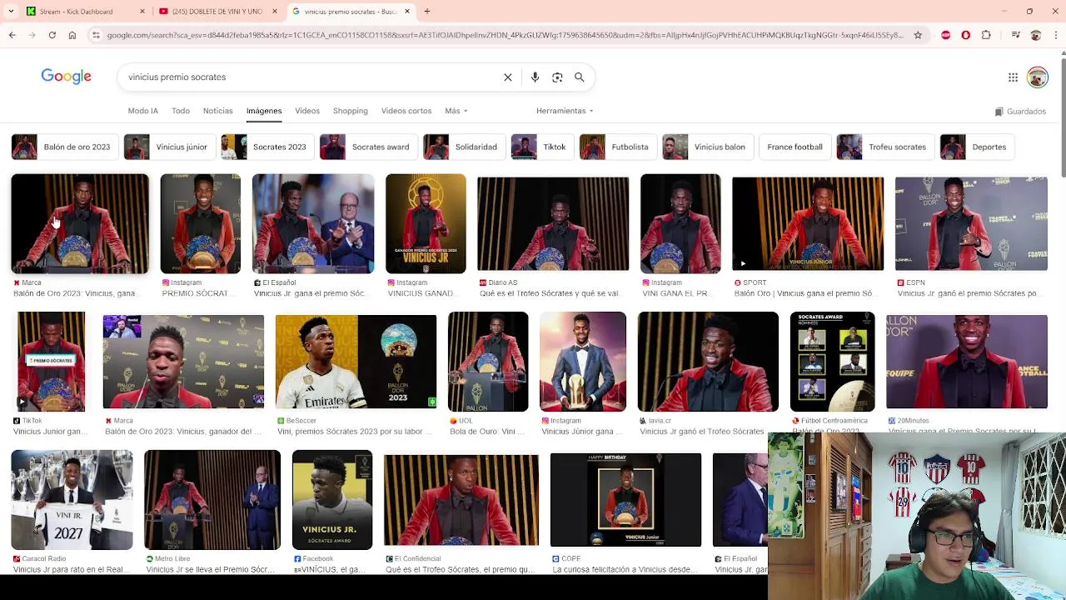Screen dimensions: 1066x600
Task: Reload the page with the refresh icon
Action: (52, 35)
